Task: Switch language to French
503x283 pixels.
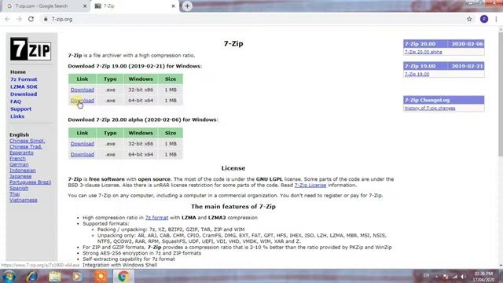Action: click(17, 159)
